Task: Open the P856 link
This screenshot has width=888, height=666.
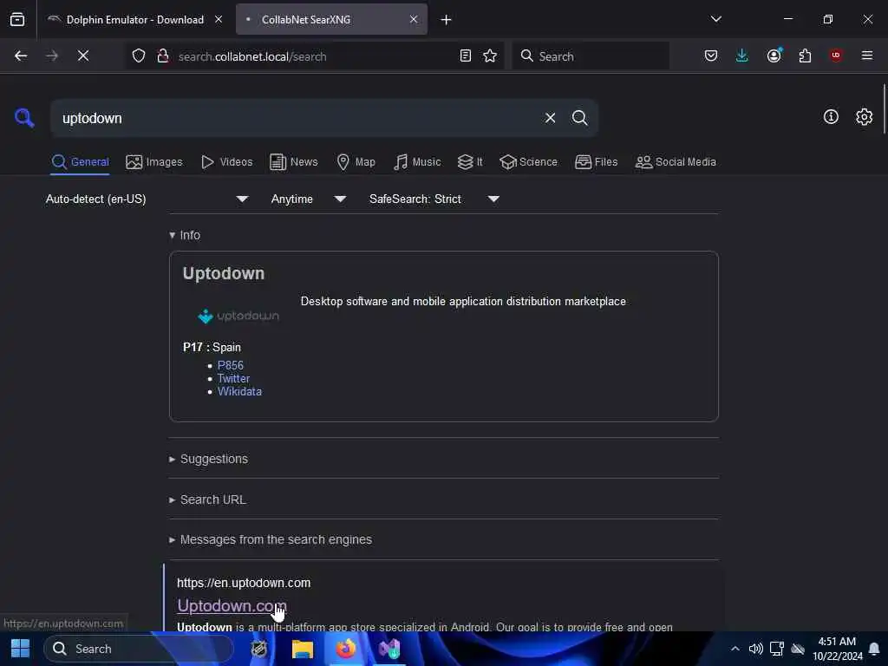Action: point(231,365)
